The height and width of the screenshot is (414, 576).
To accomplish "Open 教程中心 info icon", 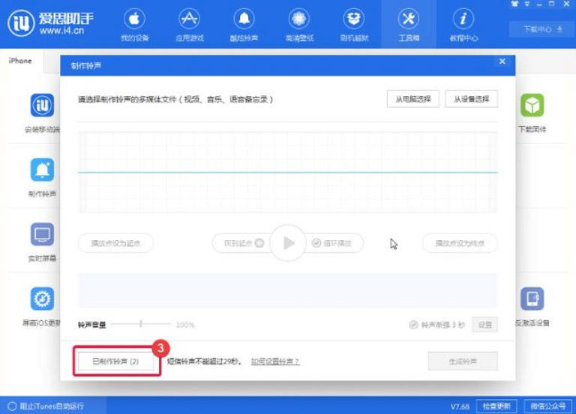I will point(463,18).
